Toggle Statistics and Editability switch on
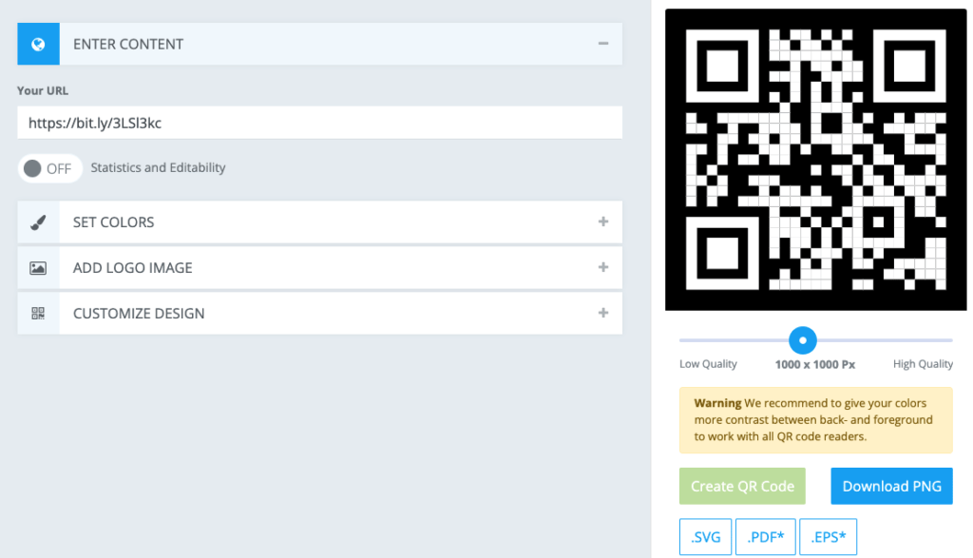Screen dimensions: 973x558 [x=49, y=168]
